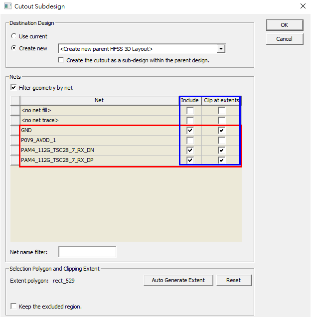This screenshot has width=312, height=317.
Task: Click the Clip at extents column header
Action: 221,100
